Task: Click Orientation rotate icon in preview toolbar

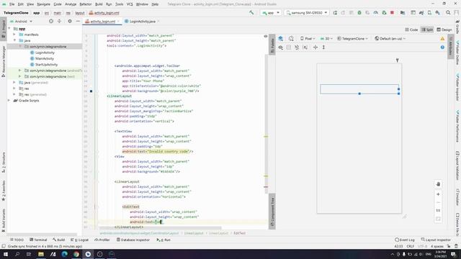Action: pyautogui.click(x=291, y=38)
